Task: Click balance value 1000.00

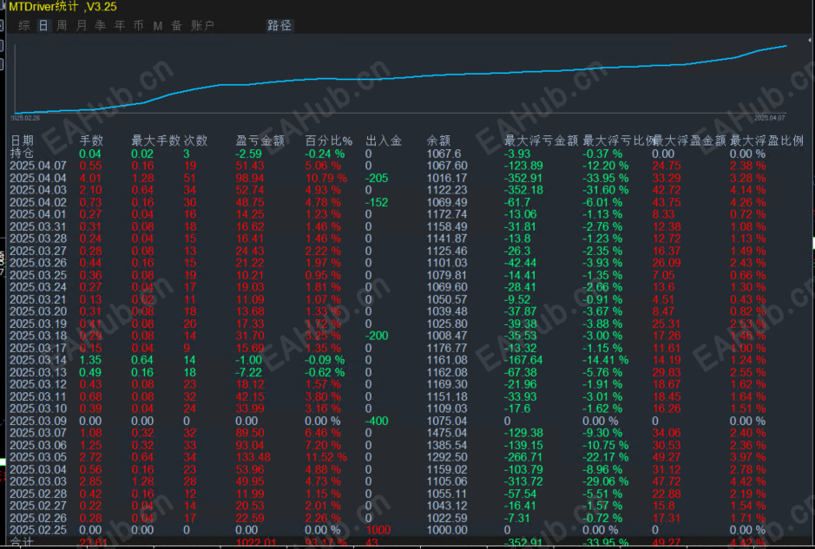Action: 446,530
